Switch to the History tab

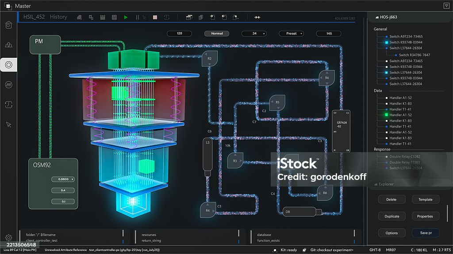(58, 17)
